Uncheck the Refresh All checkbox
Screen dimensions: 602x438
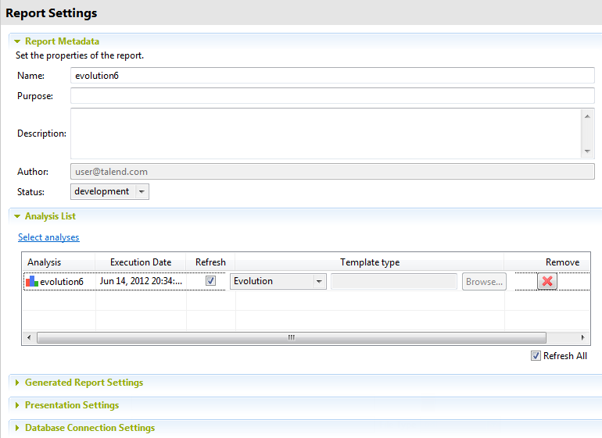pos(536,355)
